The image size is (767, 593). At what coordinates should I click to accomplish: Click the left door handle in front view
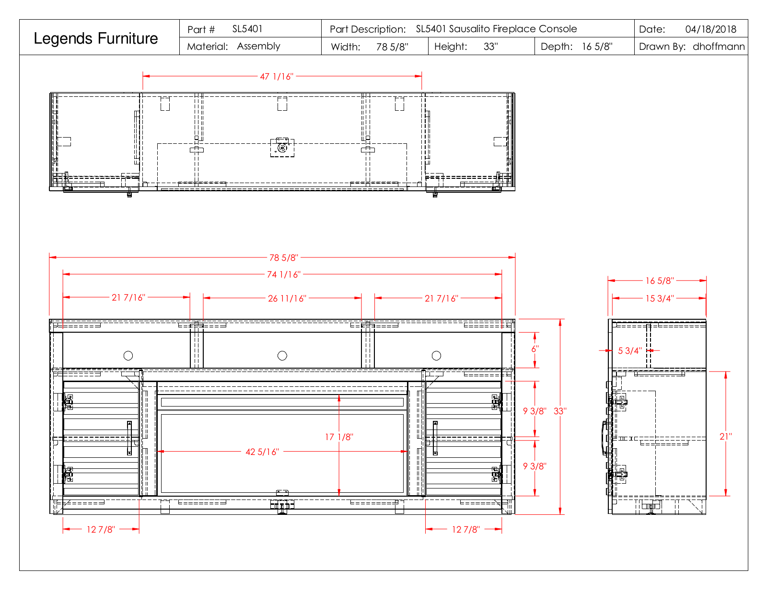(x=129, y=438)
